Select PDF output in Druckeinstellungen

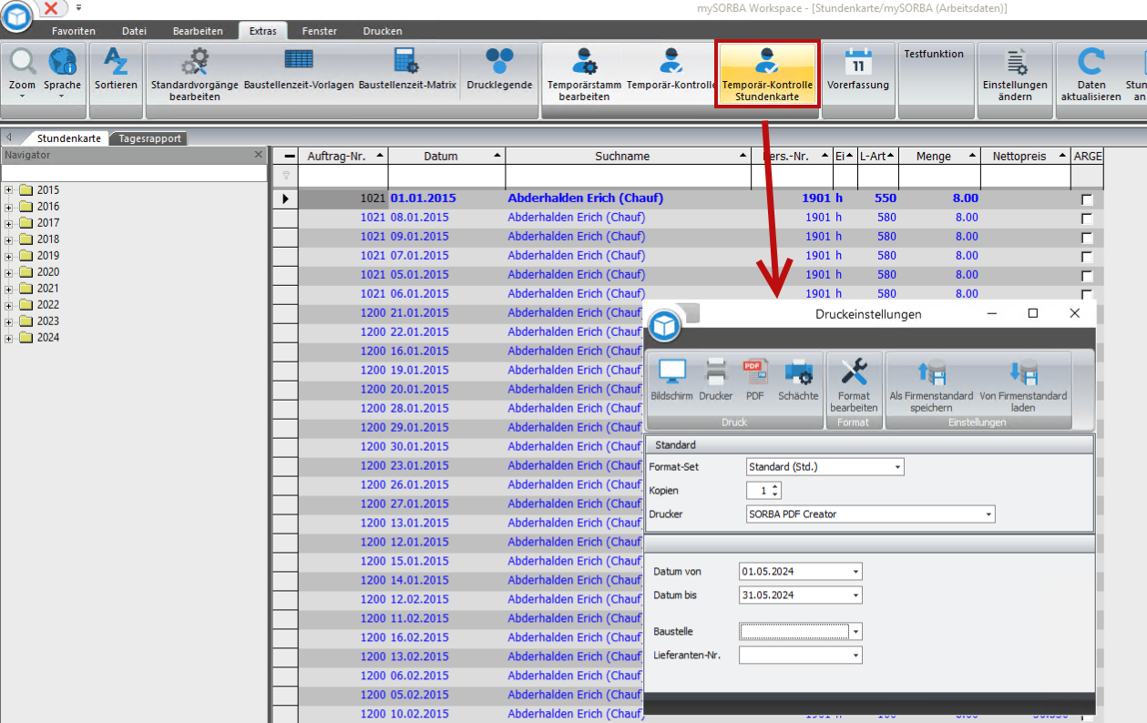pyautogui.click(x=754, y=372)
